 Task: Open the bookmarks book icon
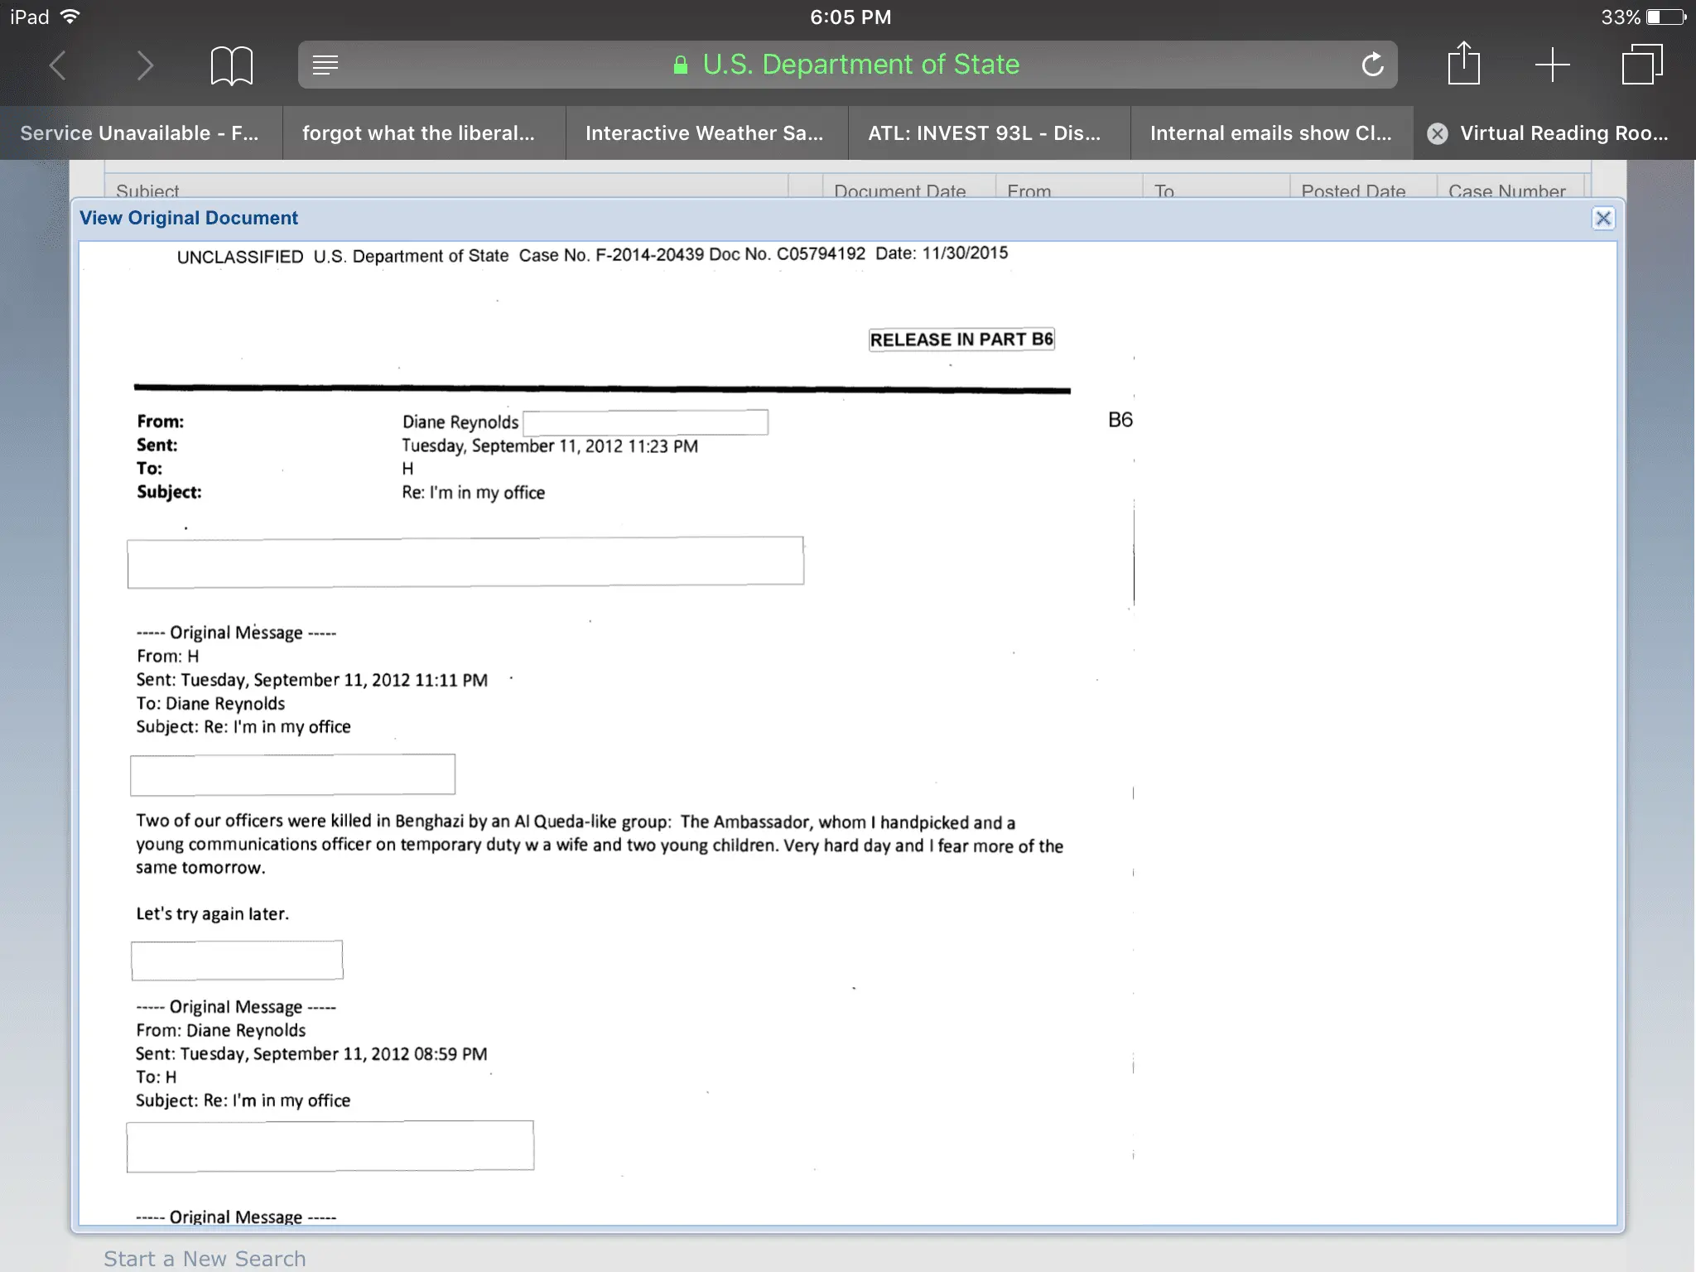(x=231, y=65)
